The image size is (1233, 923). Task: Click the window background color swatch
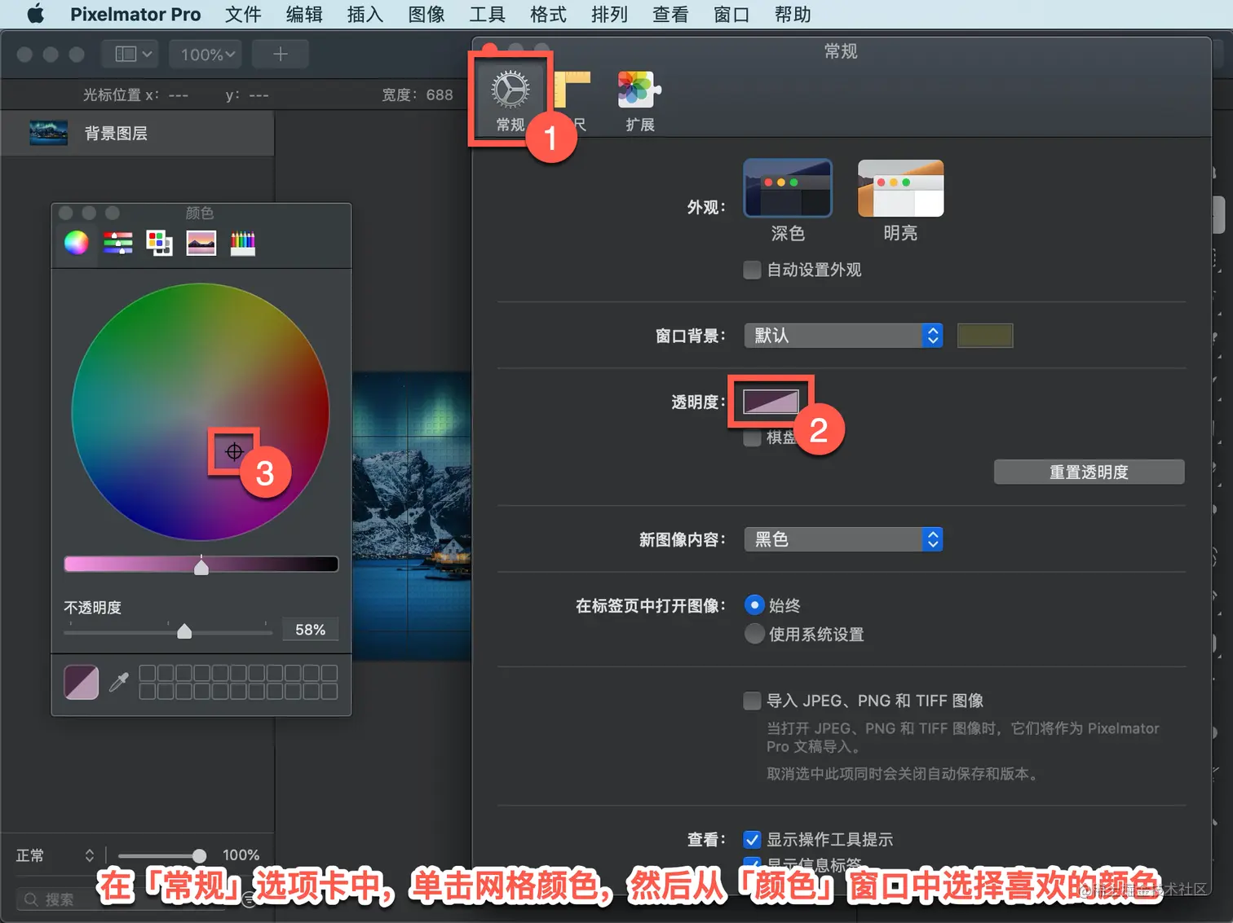pyautogui.click(x=985, y=336)
